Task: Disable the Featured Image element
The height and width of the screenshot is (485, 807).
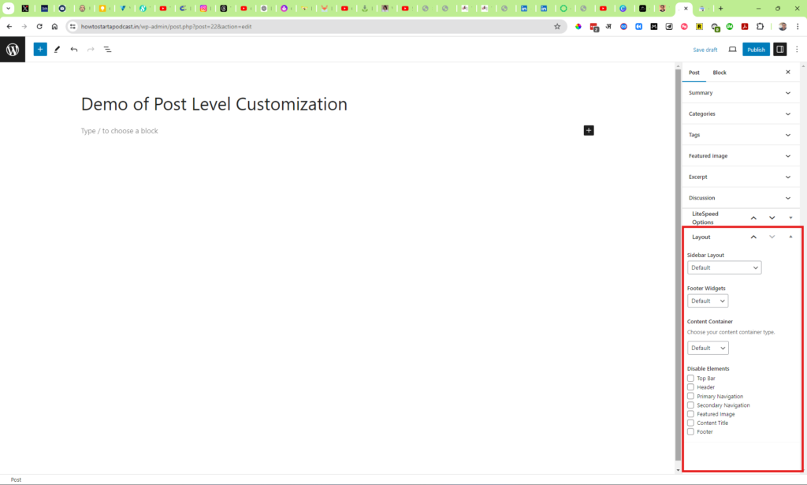Action: pos(690,414)
